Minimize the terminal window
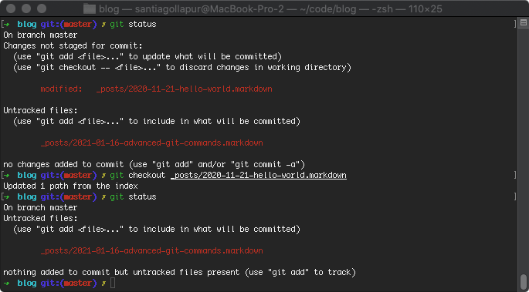The height and width of the screenshot is (292, 529). pos(27,8)
